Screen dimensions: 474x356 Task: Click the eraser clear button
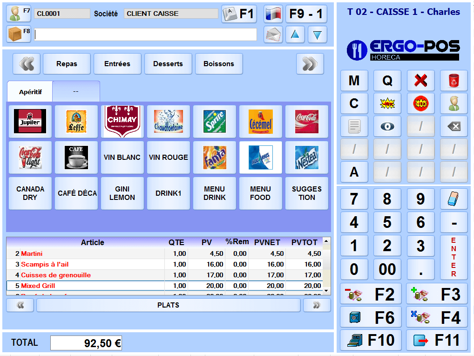pos(454,199)
